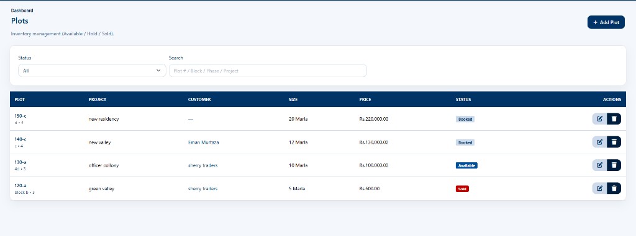
Task: Edit plot 120-a with the pencil icon
Action: point(599,188)
